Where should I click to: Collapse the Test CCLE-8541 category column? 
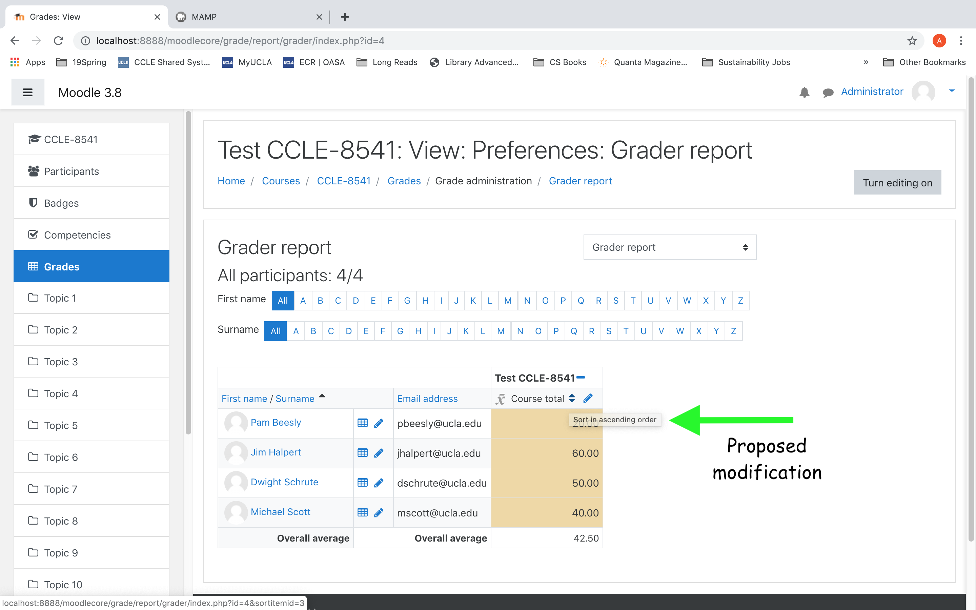tap(581, 378)
